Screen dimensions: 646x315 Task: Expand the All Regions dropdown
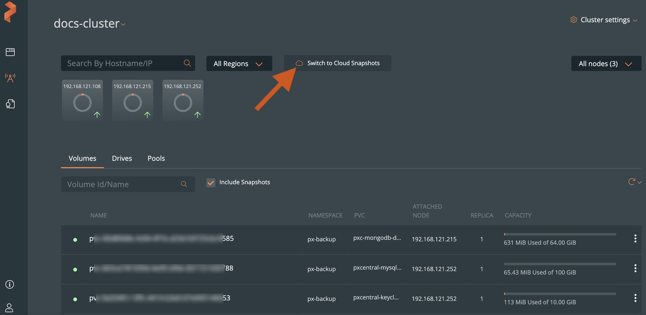coord(239,63)
